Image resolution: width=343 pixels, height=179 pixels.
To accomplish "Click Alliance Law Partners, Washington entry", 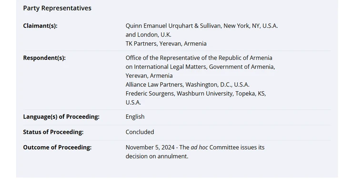I will tap(188, 85).
